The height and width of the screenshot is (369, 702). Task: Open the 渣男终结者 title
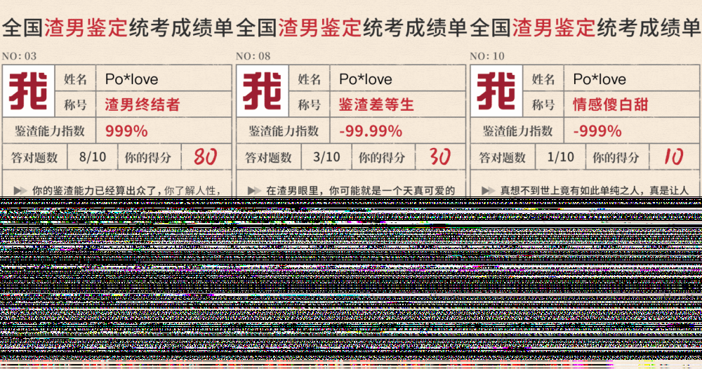(x=143, y=105)
